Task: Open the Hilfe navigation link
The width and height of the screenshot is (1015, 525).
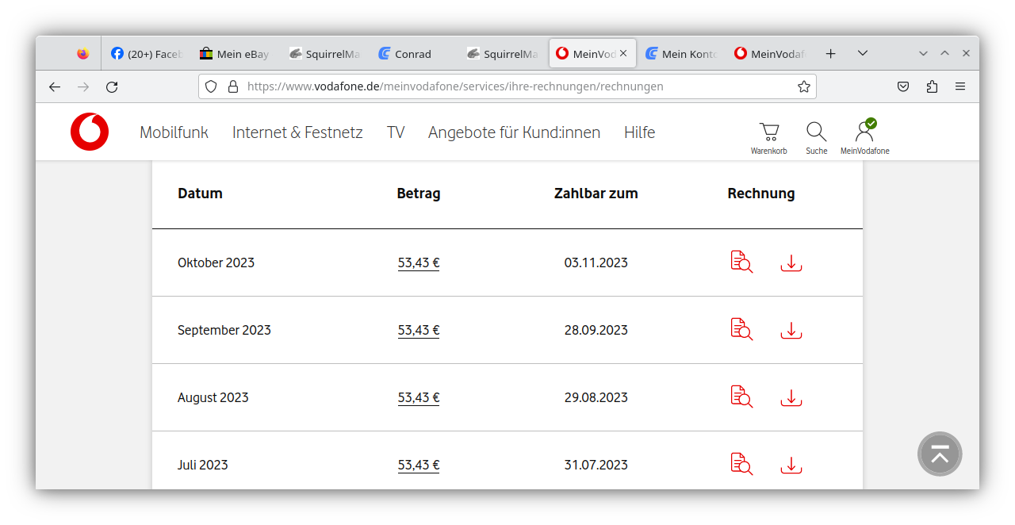Action: pos(639,132)
